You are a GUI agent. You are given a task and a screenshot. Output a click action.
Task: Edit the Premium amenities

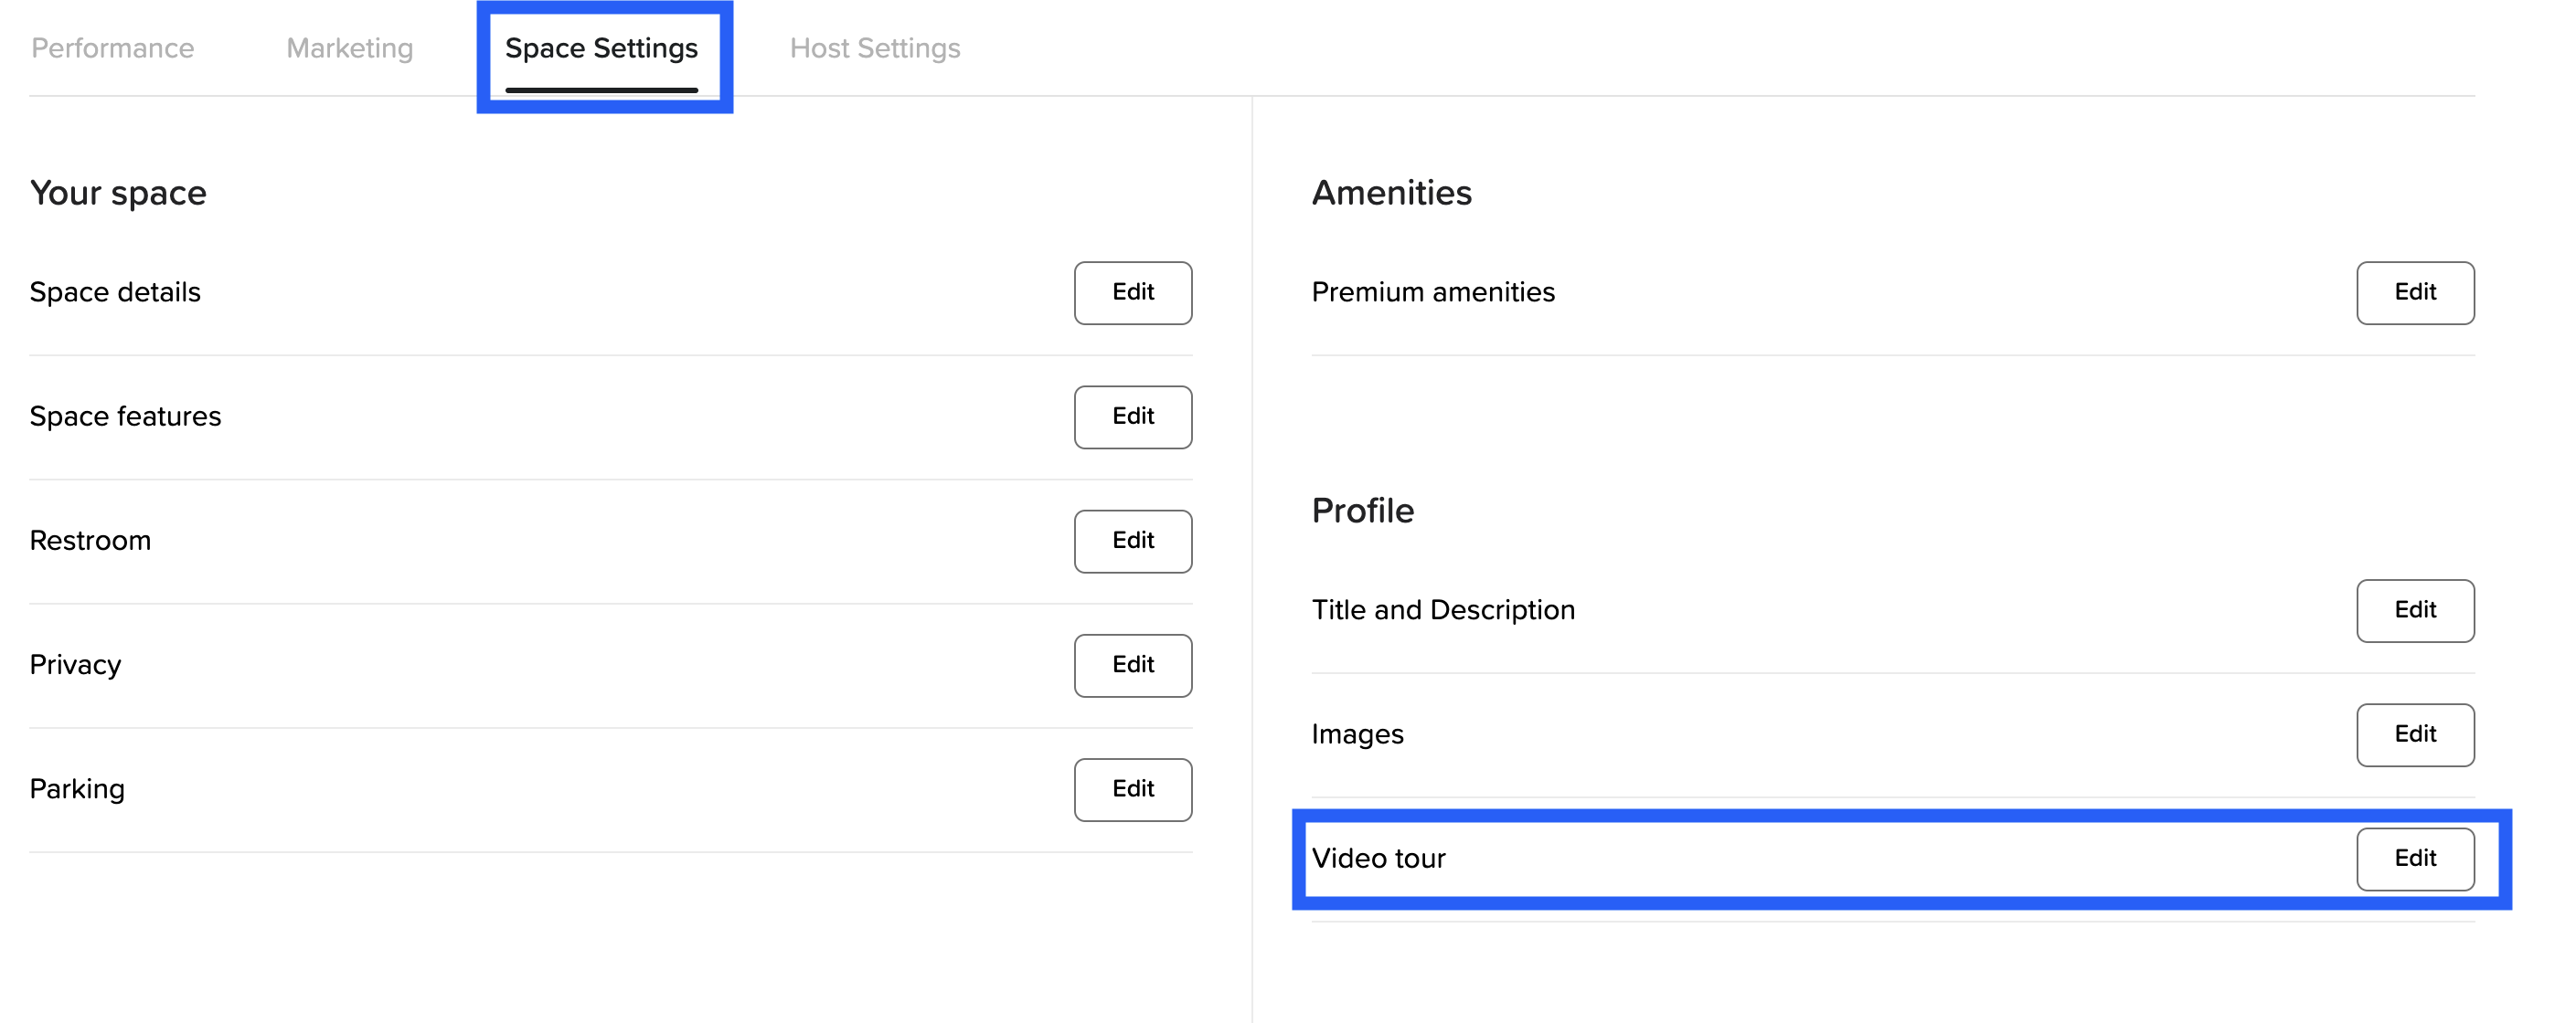(2414, 292)
